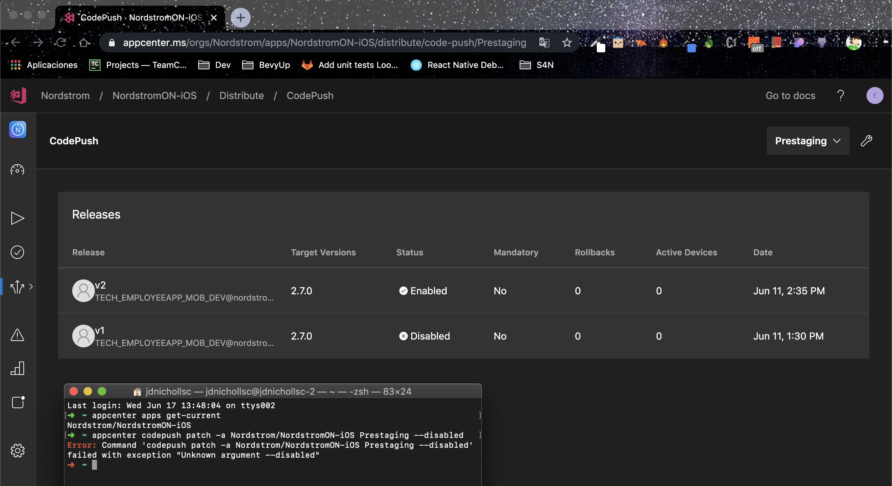Enable the disabled v1 release
892x486 pixels.
tap(425, 336)
